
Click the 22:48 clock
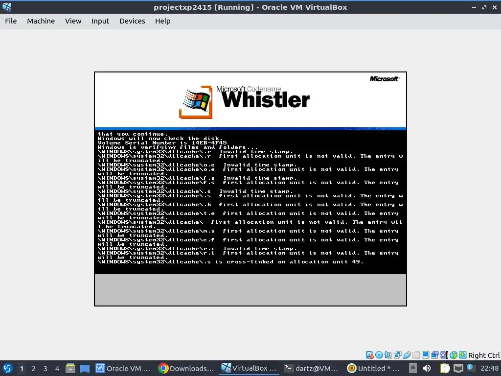tap(489, 368)
